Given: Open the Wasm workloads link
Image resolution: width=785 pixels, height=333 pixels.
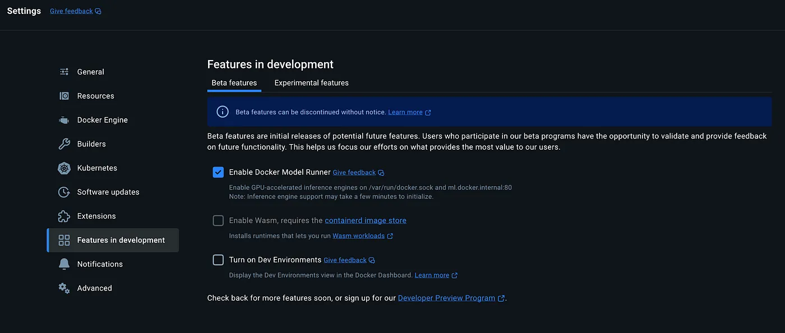Looking at the screenshot, I should 359,236.
